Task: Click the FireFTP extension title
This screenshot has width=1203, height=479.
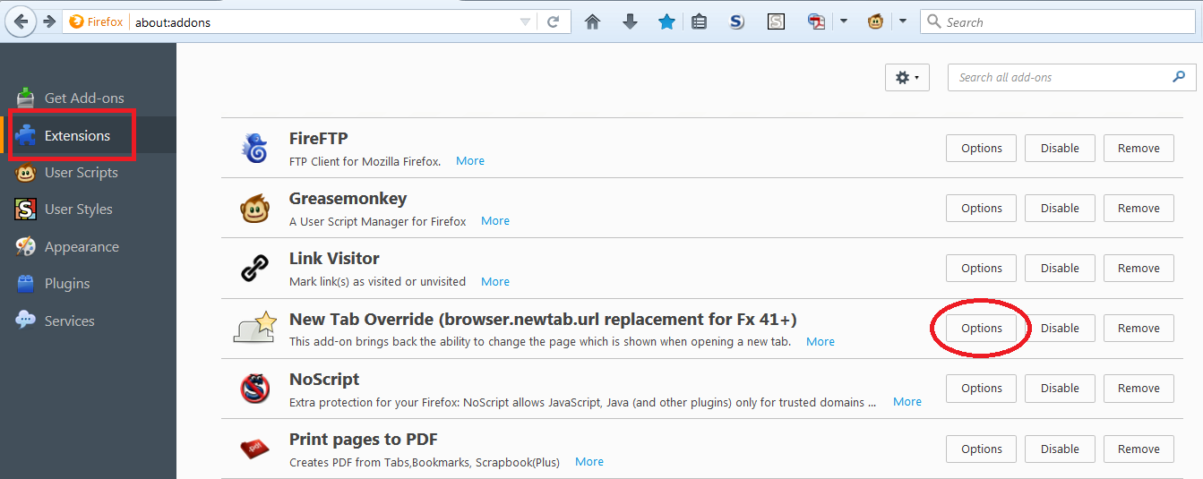Action: click(318, 139)
